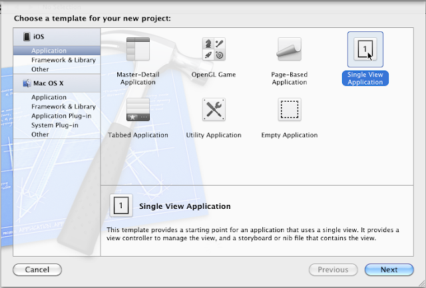The width and height of the screenshot is (426, 288).
Task: Click the Tabbed Application label
Action: pyautogui.click(x=138, y=135)
